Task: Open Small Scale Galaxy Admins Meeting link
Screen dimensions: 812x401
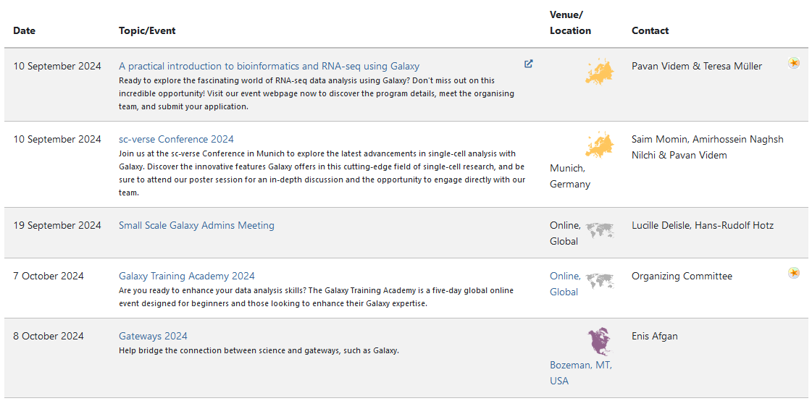Action: (x=196, y=225)
